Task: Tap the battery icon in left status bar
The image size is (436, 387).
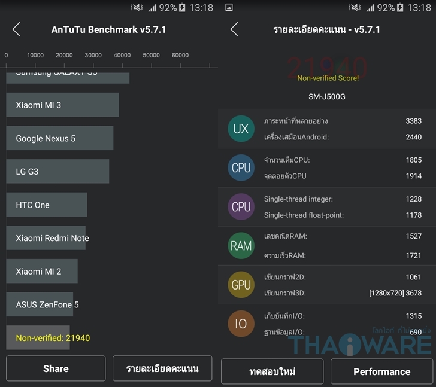Action: coord(182,8)
